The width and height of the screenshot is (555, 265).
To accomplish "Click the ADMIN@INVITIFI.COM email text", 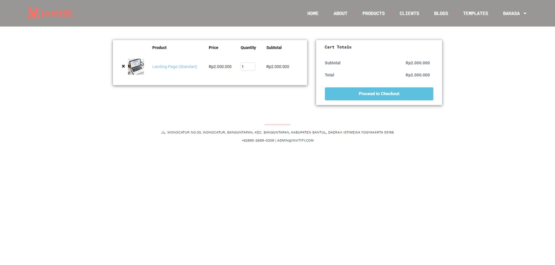I will click(x=295, y=140).
